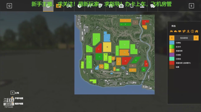The image size is (201, 112).
Task: Select red field 22 on the map
Action: 126,61
